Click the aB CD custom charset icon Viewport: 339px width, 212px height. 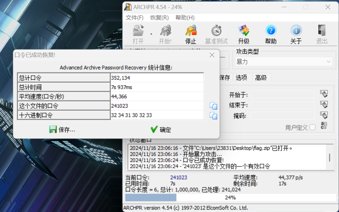pos(324,125)
